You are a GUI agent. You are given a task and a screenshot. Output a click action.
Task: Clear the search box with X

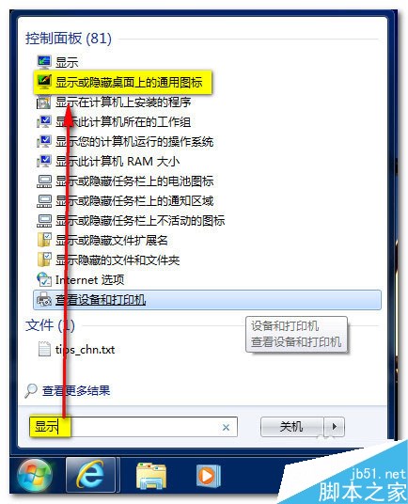point(226,427)
